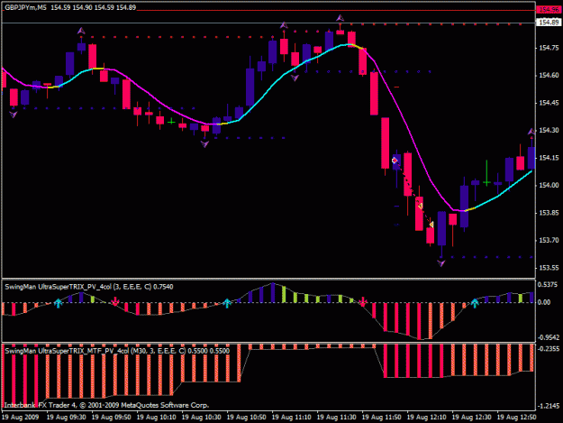Screen dimensions: 563x423
Task: Click the cyan up arrow in TRIX panel near 10:50
Action: coord(227,303)
